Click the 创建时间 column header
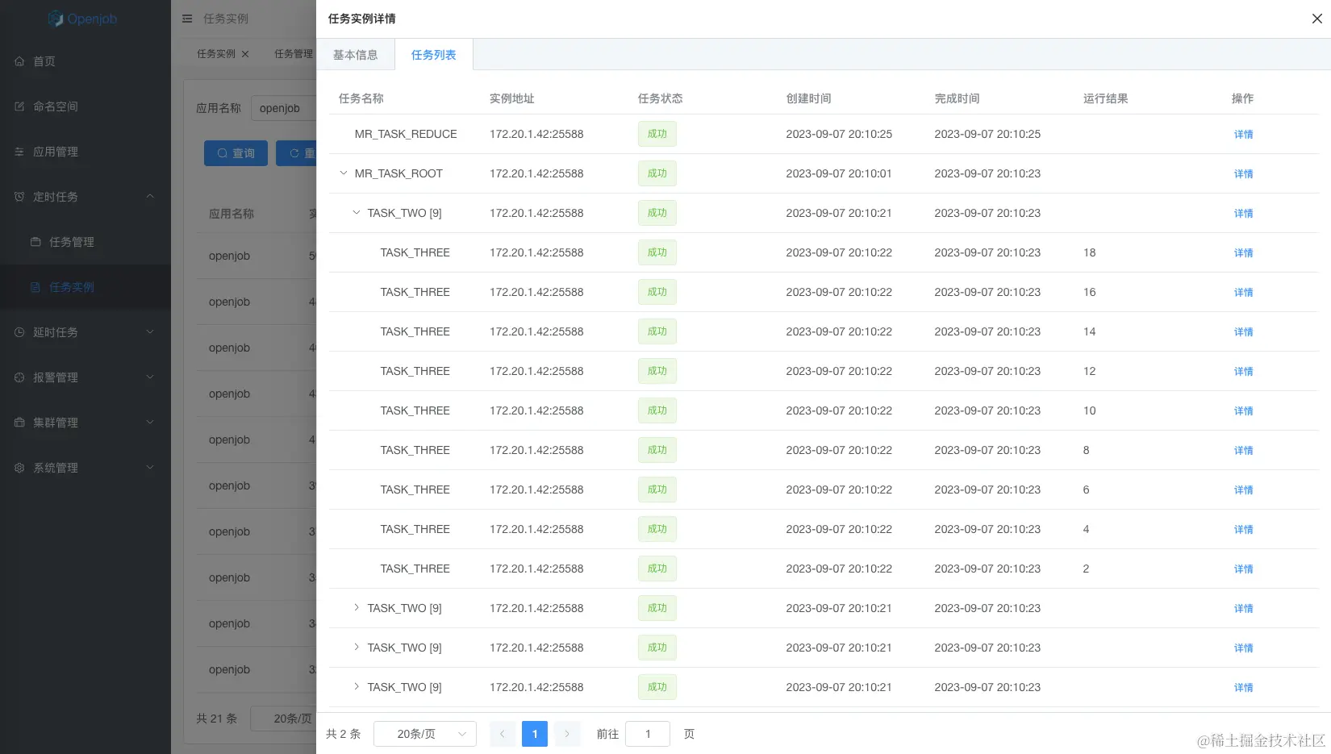Viewport: 1331px width, 754px height. [x=809, y=98]
